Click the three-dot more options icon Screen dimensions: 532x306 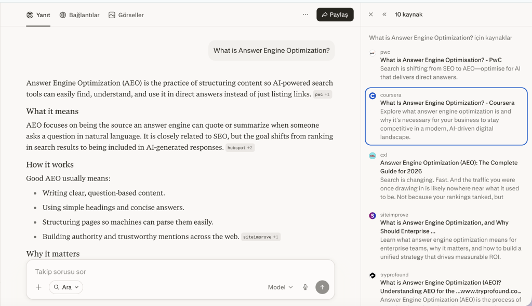click(305, 15)
